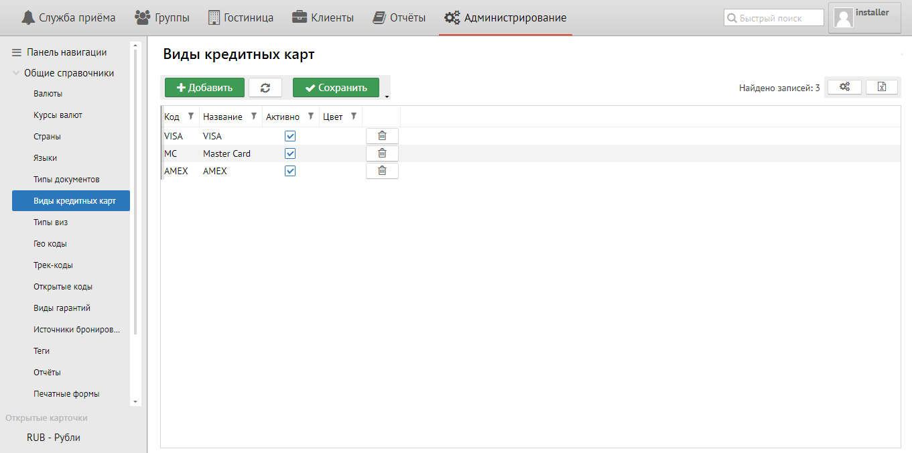
Task: Switch to the Отчёты top menu
Action: [399, 18]
